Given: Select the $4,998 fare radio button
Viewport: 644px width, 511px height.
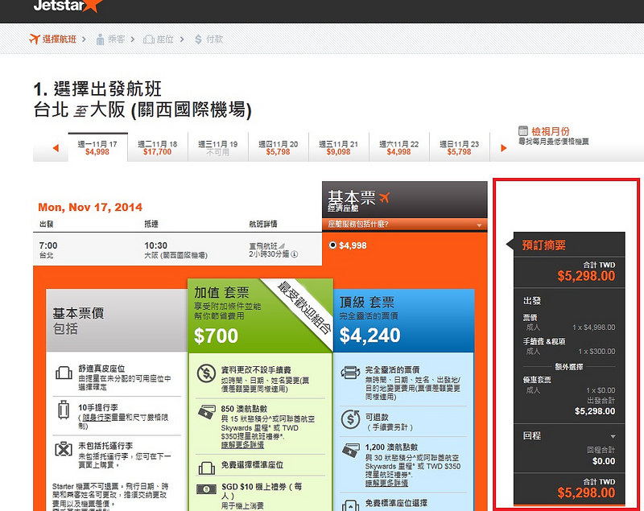Looking at the screenshot, I should coord(332,245).
